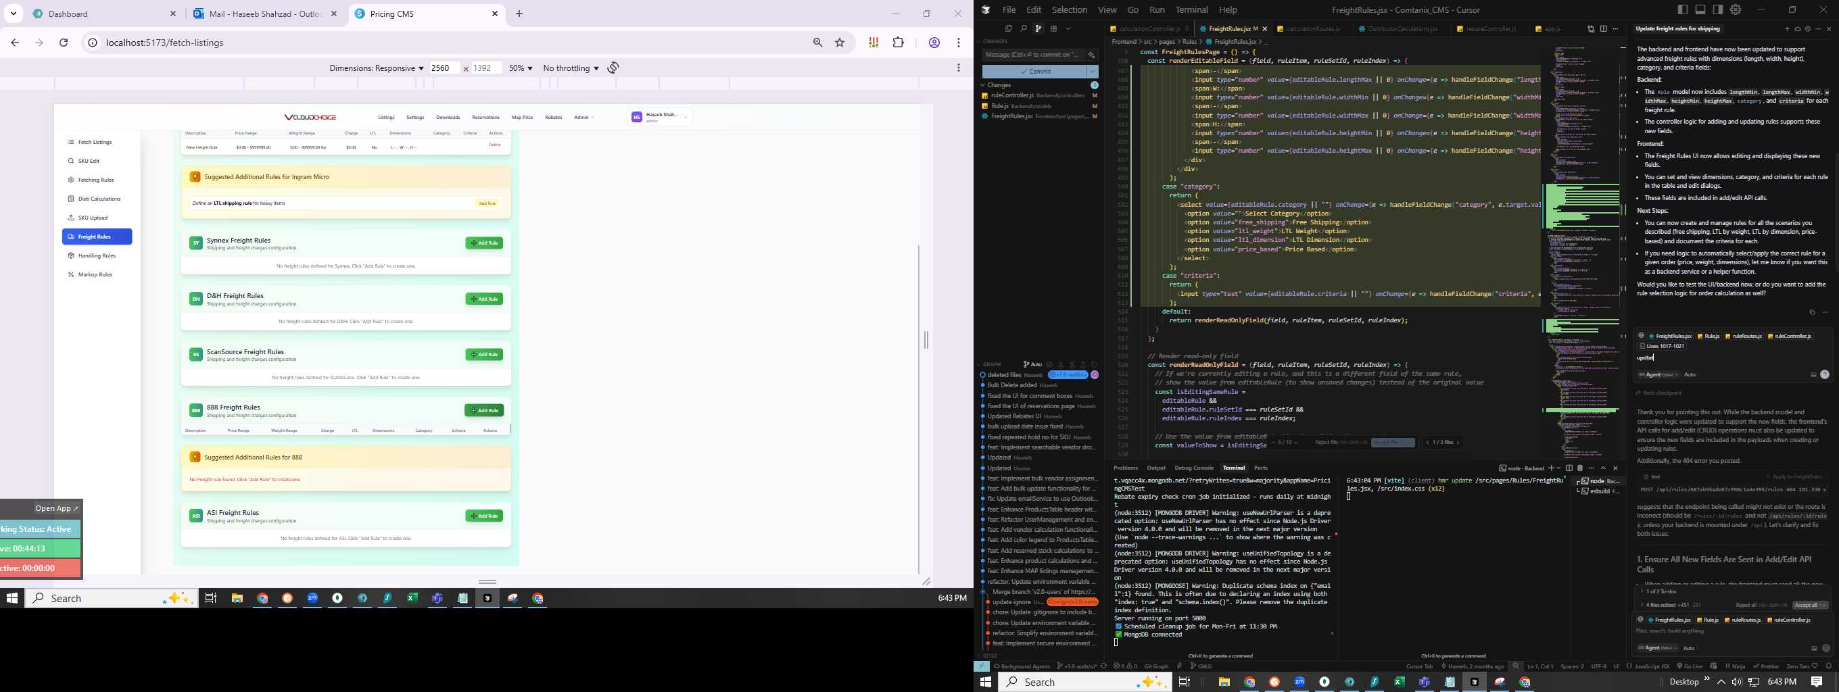Switch to Problems tab in panel

[x=1126, y=468]
